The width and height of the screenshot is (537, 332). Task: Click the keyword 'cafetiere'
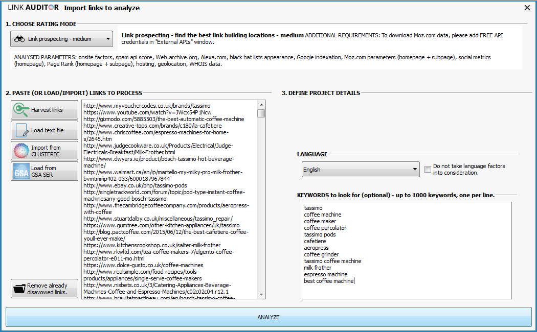click(315, 241)
